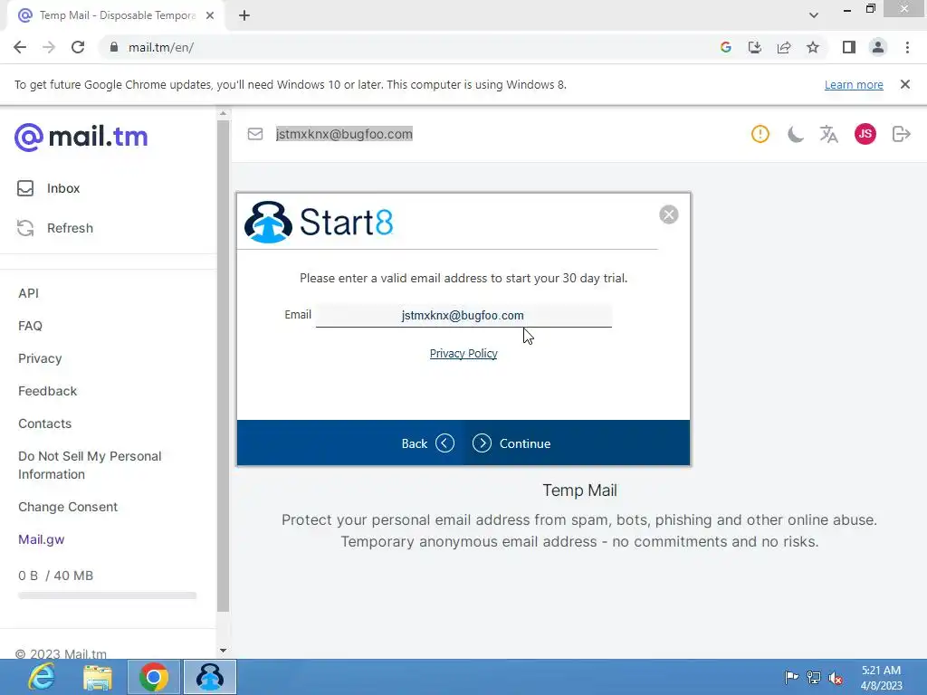Share this page icon
This screenshot has width=927, height=695.
point(784,47)
